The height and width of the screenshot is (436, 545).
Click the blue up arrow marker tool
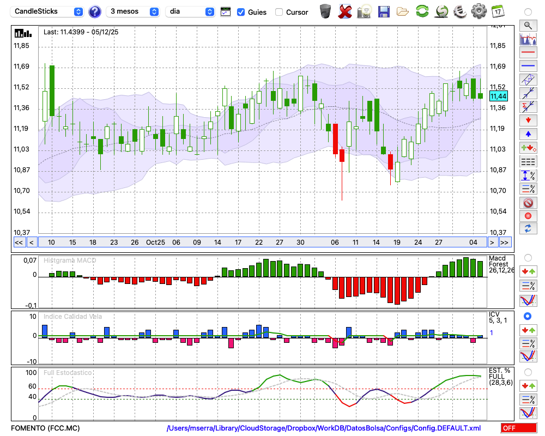coord(528,134)
